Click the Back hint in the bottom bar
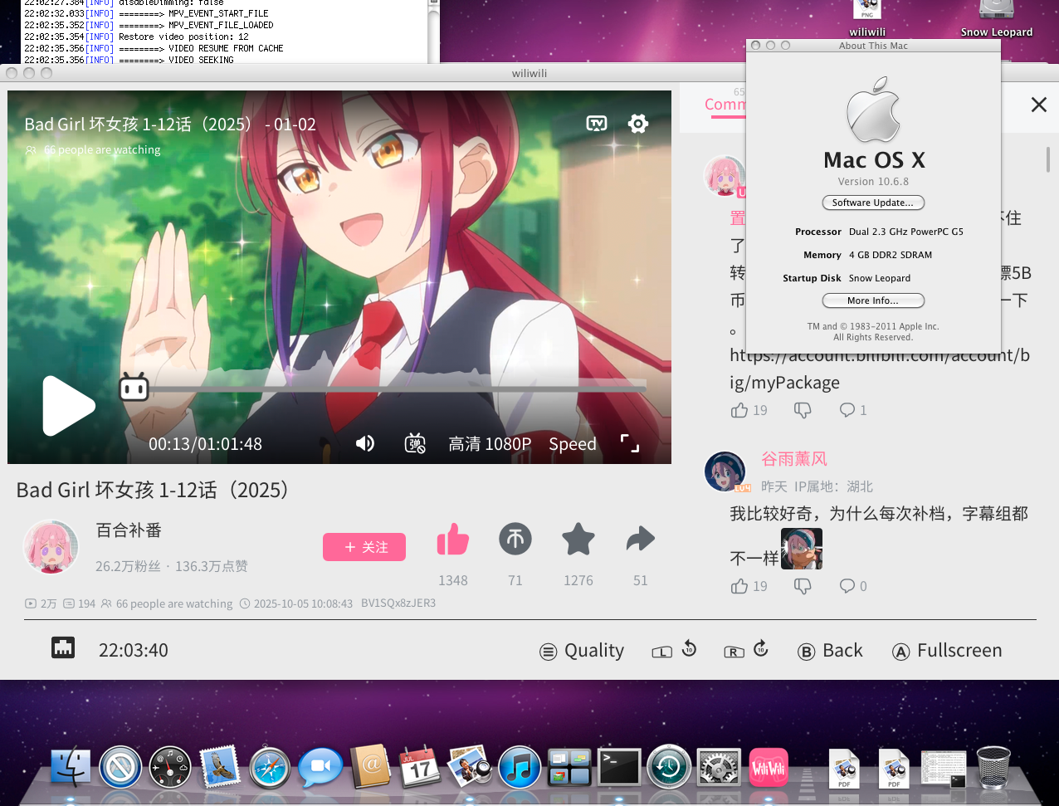The height and width of the screenshot is (806, 1059). (830, 651)
